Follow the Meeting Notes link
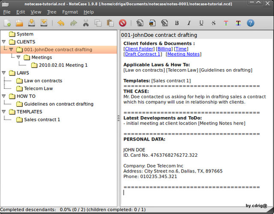274x214 pixels. coord(184,54)
